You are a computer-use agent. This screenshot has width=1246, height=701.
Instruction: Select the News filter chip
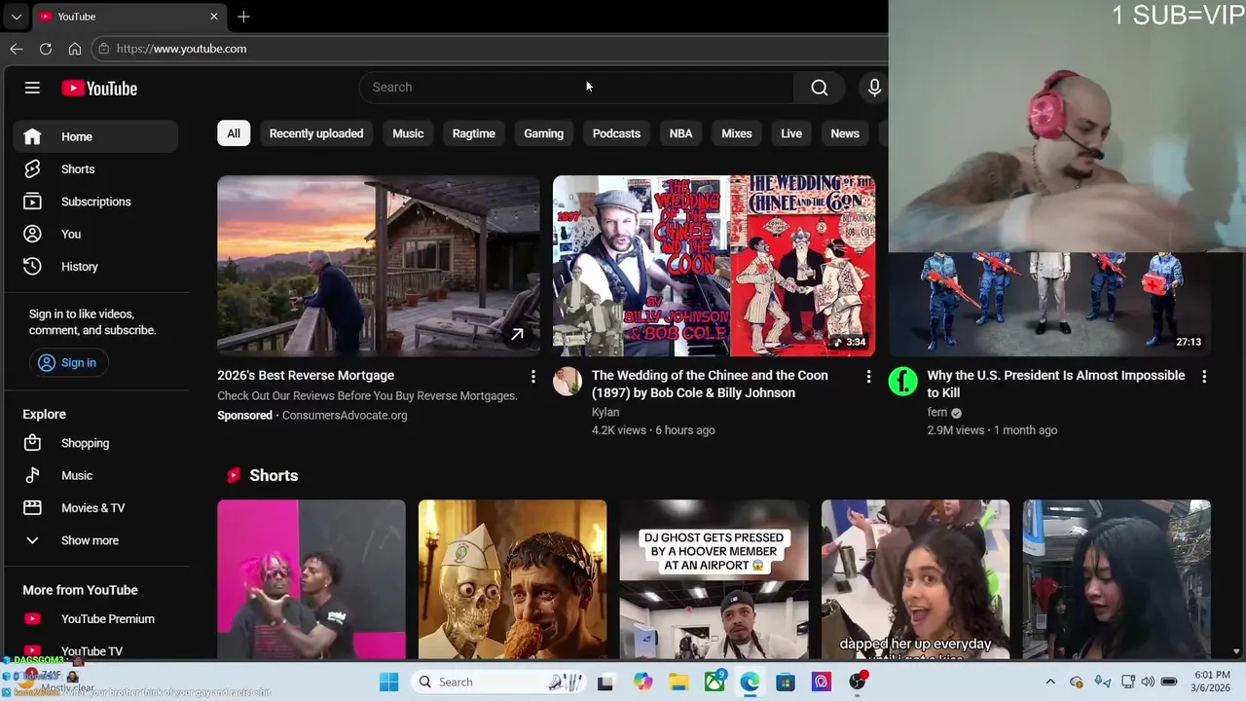845,133
